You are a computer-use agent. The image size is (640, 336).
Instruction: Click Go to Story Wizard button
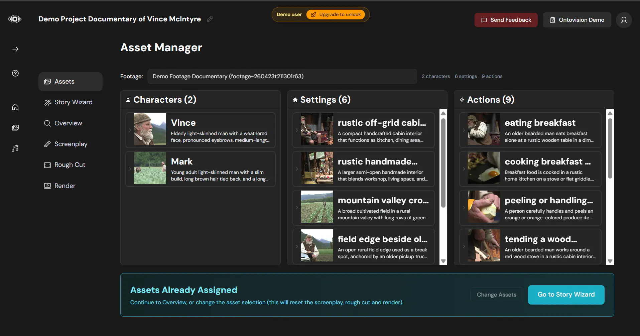pyautogui.click(x=566, y=295)
